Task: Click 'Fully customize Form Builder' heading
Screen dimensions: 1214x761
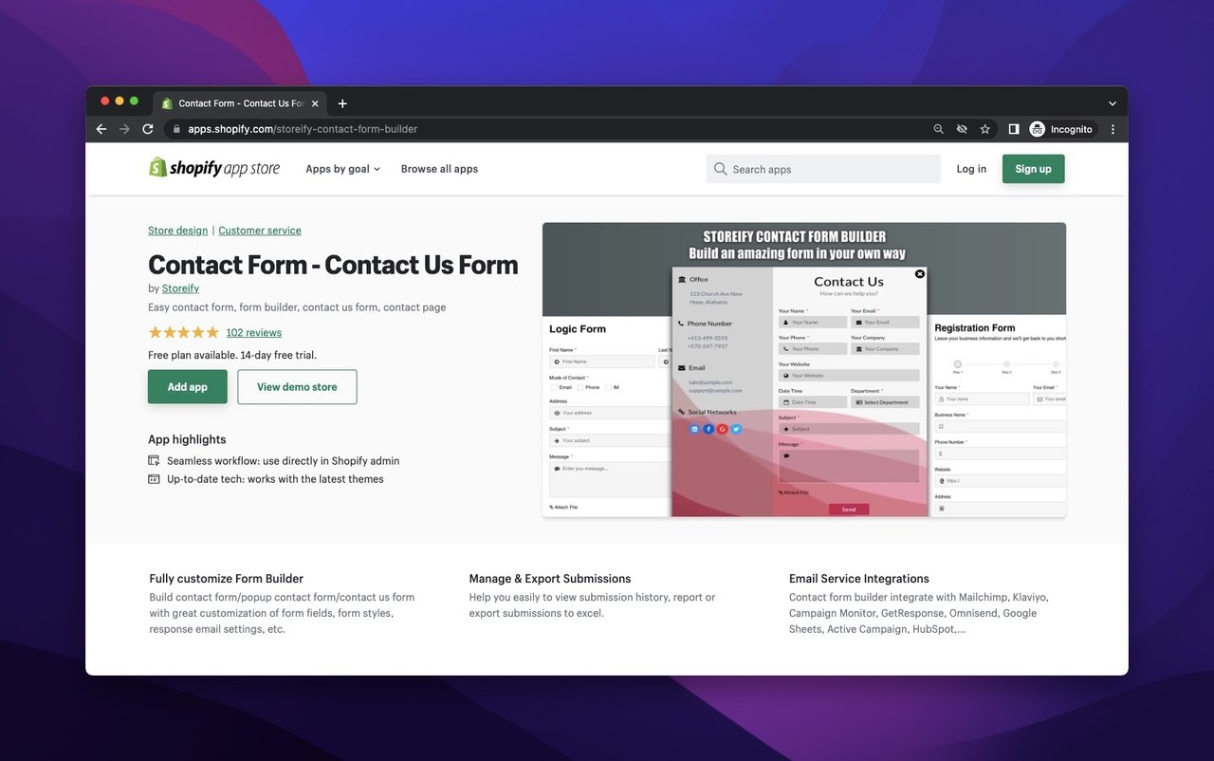Action: [x=227, y=579]
